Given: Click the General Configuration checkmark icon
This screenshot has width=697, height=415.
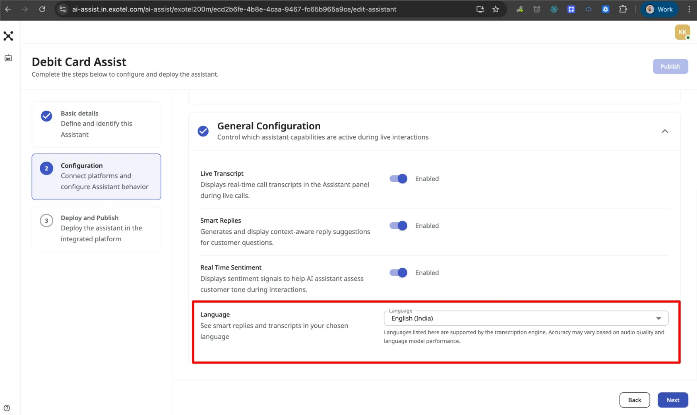Looking at the screenshot, I should click(203, 131).
